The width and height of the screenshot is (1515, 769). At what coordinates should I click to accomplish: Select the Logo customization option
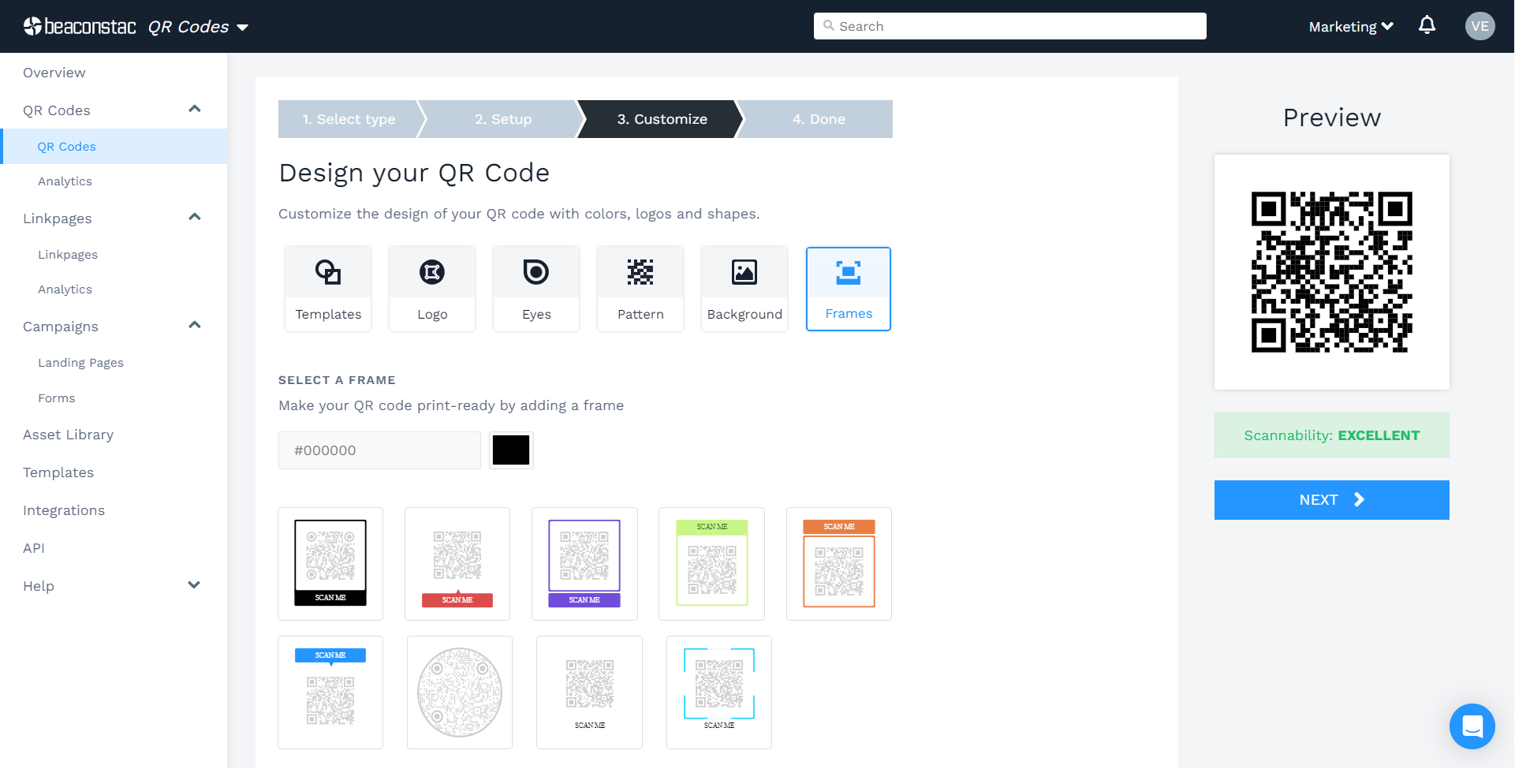[x=431, y=289]
